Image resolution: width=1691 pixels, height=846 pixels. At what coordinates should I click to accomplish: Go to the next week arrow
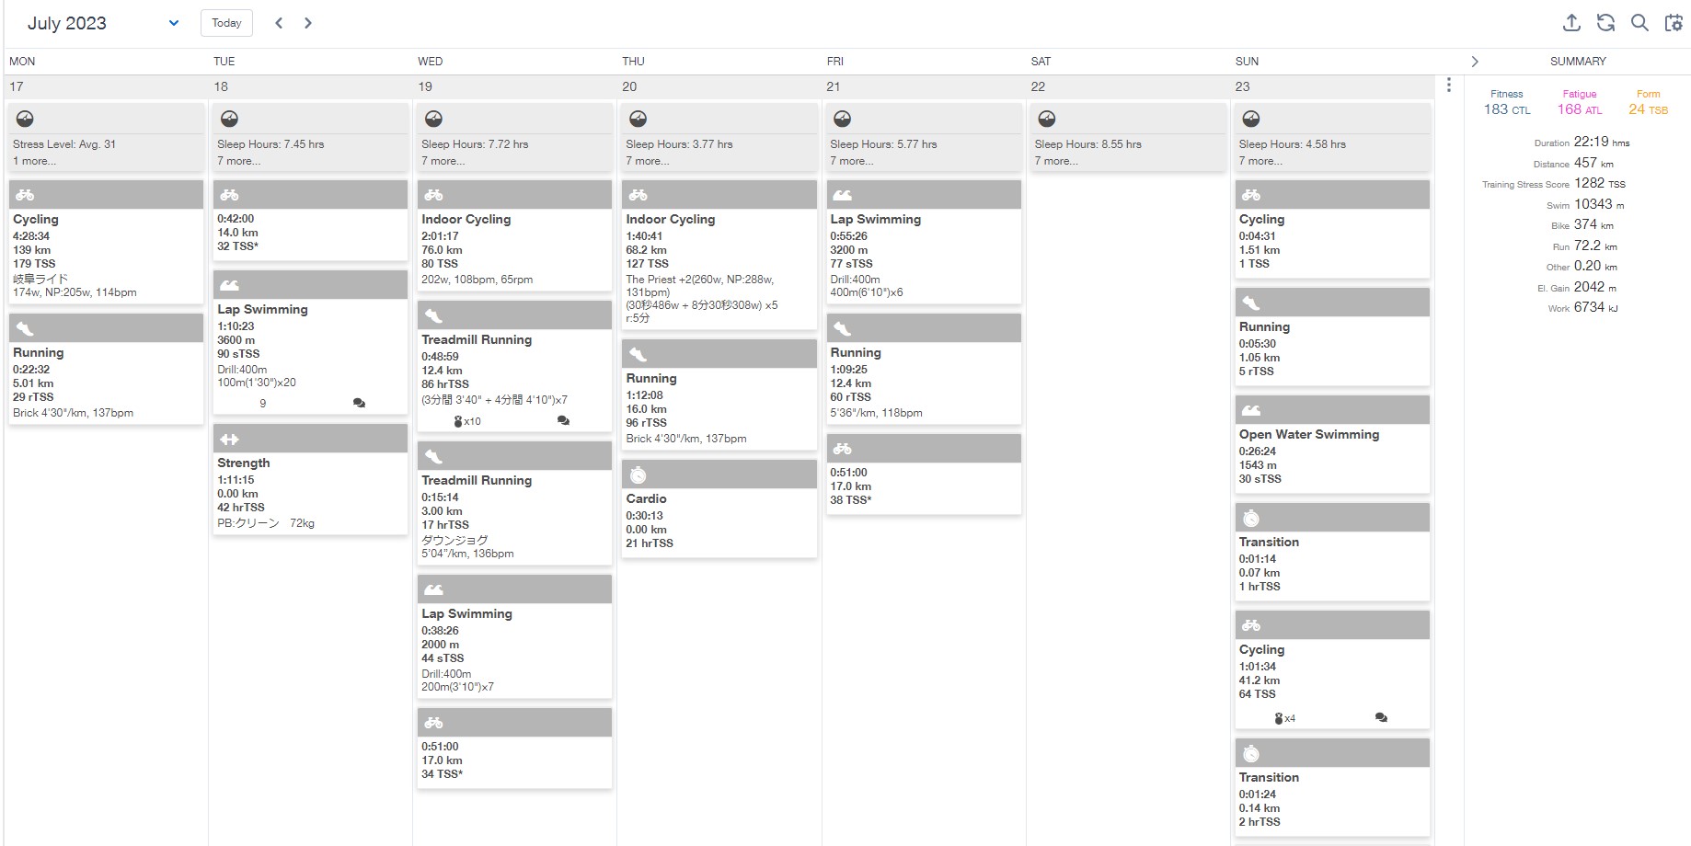point(308,23)
